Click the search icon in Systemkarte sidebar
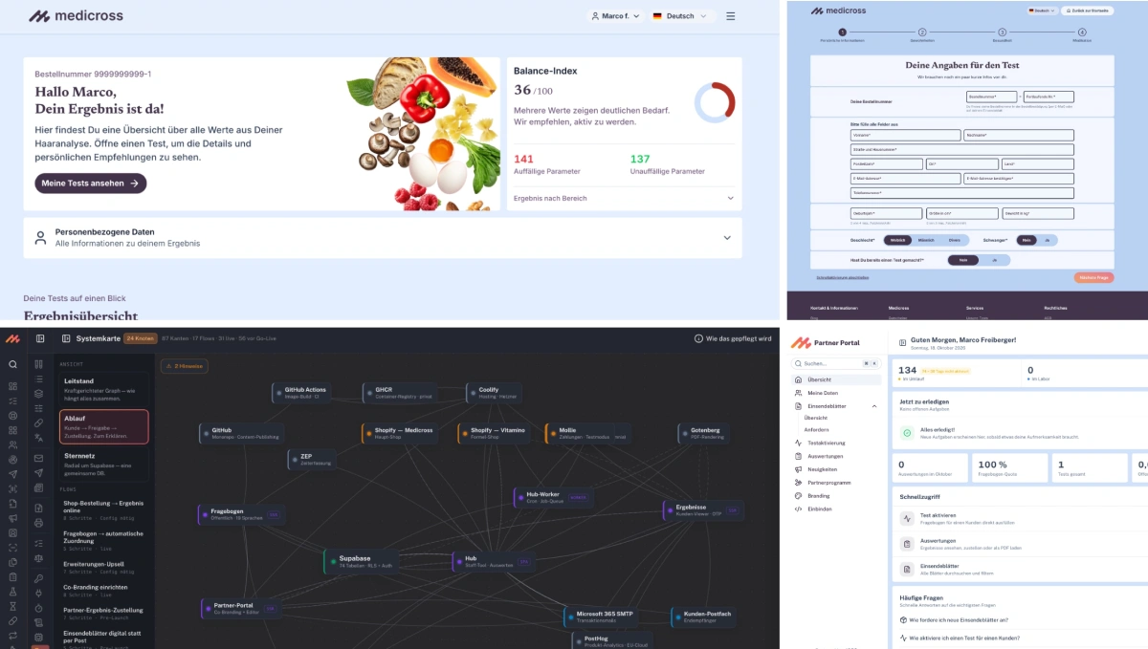The image size is (1148, 649). (x=12, y=364)
